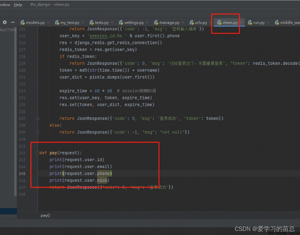This screenshot has height=235, width=300.
Task: Close the manage.py tab
Action: click(x=183, y=22)
